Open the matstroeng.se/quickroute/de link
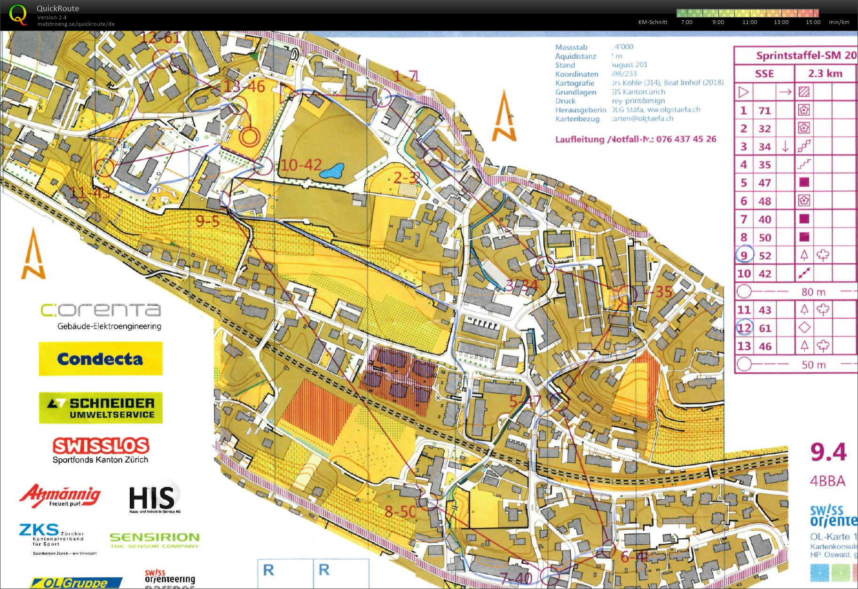The height and width of the screenshot is (589, 858). click(76, 24)
